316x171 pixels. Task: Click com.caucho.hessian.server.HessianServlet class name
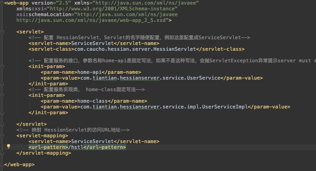pos(135,49)
